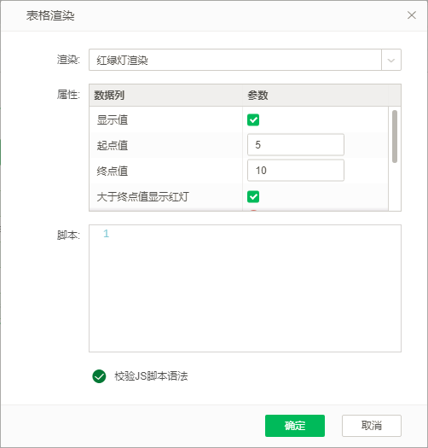
Task: Click line number 1 in script editor
Action: [x=107, y=234]
